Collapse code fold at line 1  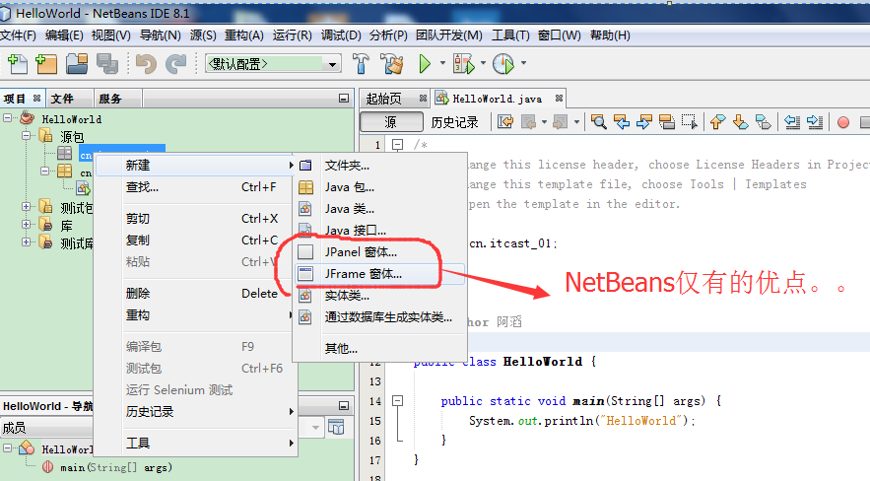pyautogui.click(x=398, y=144)
